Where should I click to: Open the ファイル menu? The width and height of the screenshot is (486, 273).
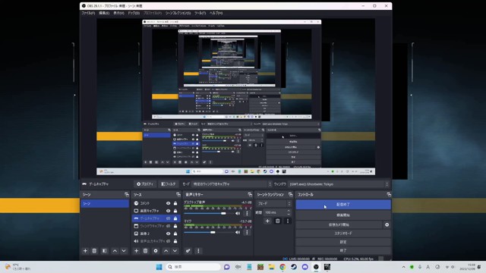[88, 13]
